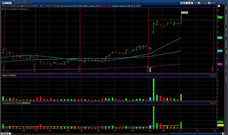Click the VolumeAvg (20) study header label
228x135 pixels.
pos(8,103)
